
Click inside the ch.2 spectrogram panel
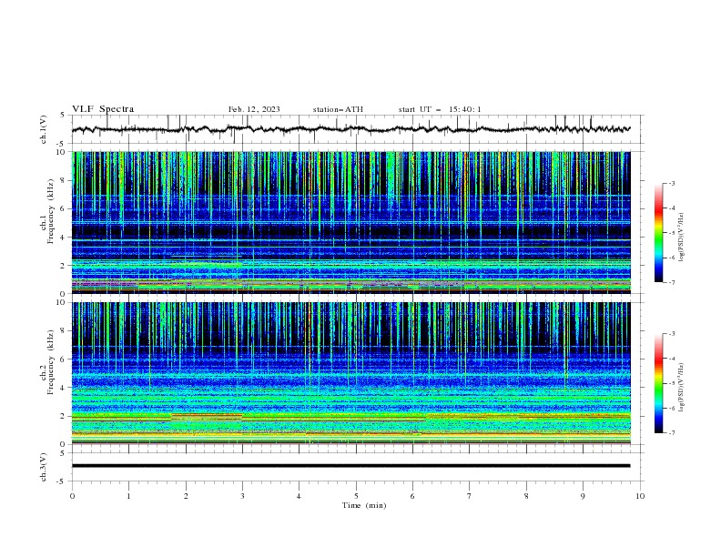pyautogui.click(x=351, y=373)
